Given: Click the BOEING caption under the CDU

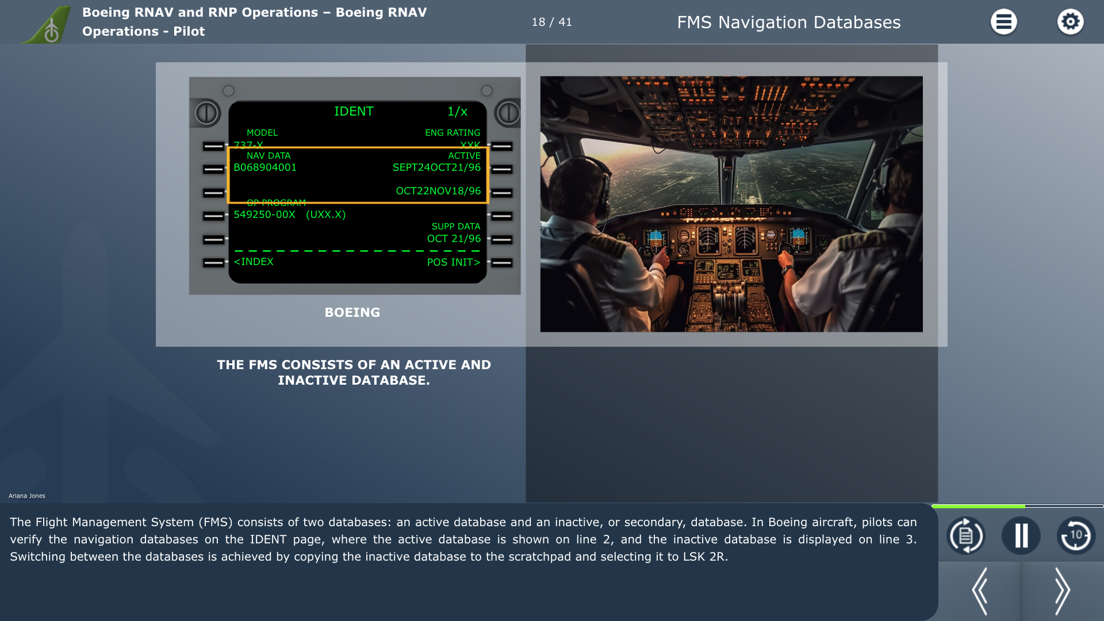Looking at the screenshot, I should coord(352,312).
